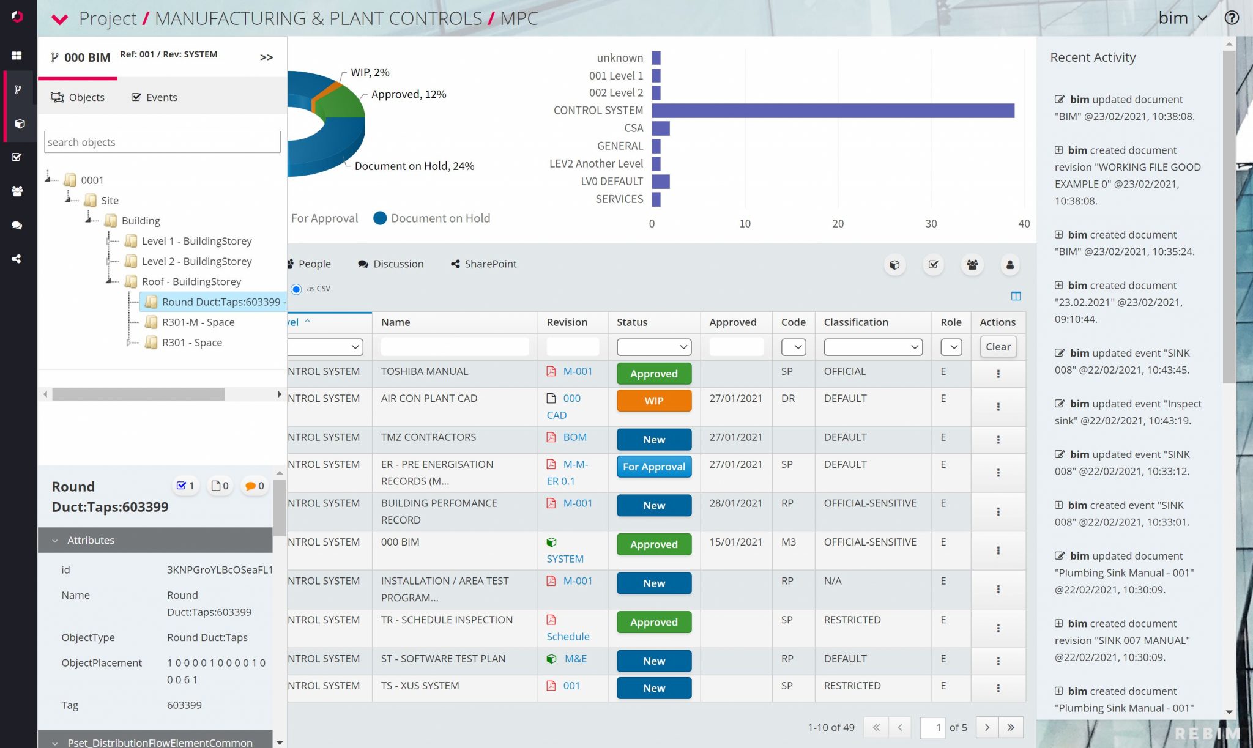Click the help question mark icon
The image size is (1253, 748).
(x=1232, y=18)
